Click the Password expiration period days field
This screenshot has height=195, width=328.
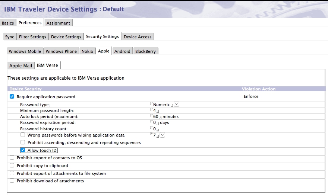pos(154,122)
